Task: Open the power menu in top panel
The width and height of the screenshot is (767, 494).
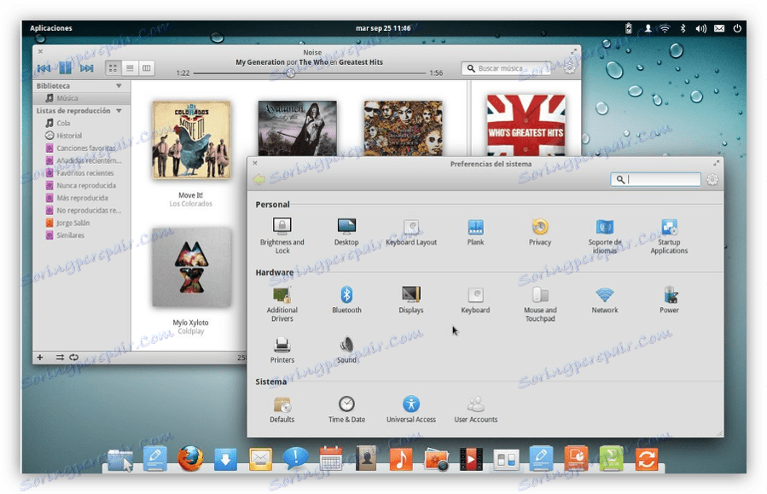Action: [737, 29]
